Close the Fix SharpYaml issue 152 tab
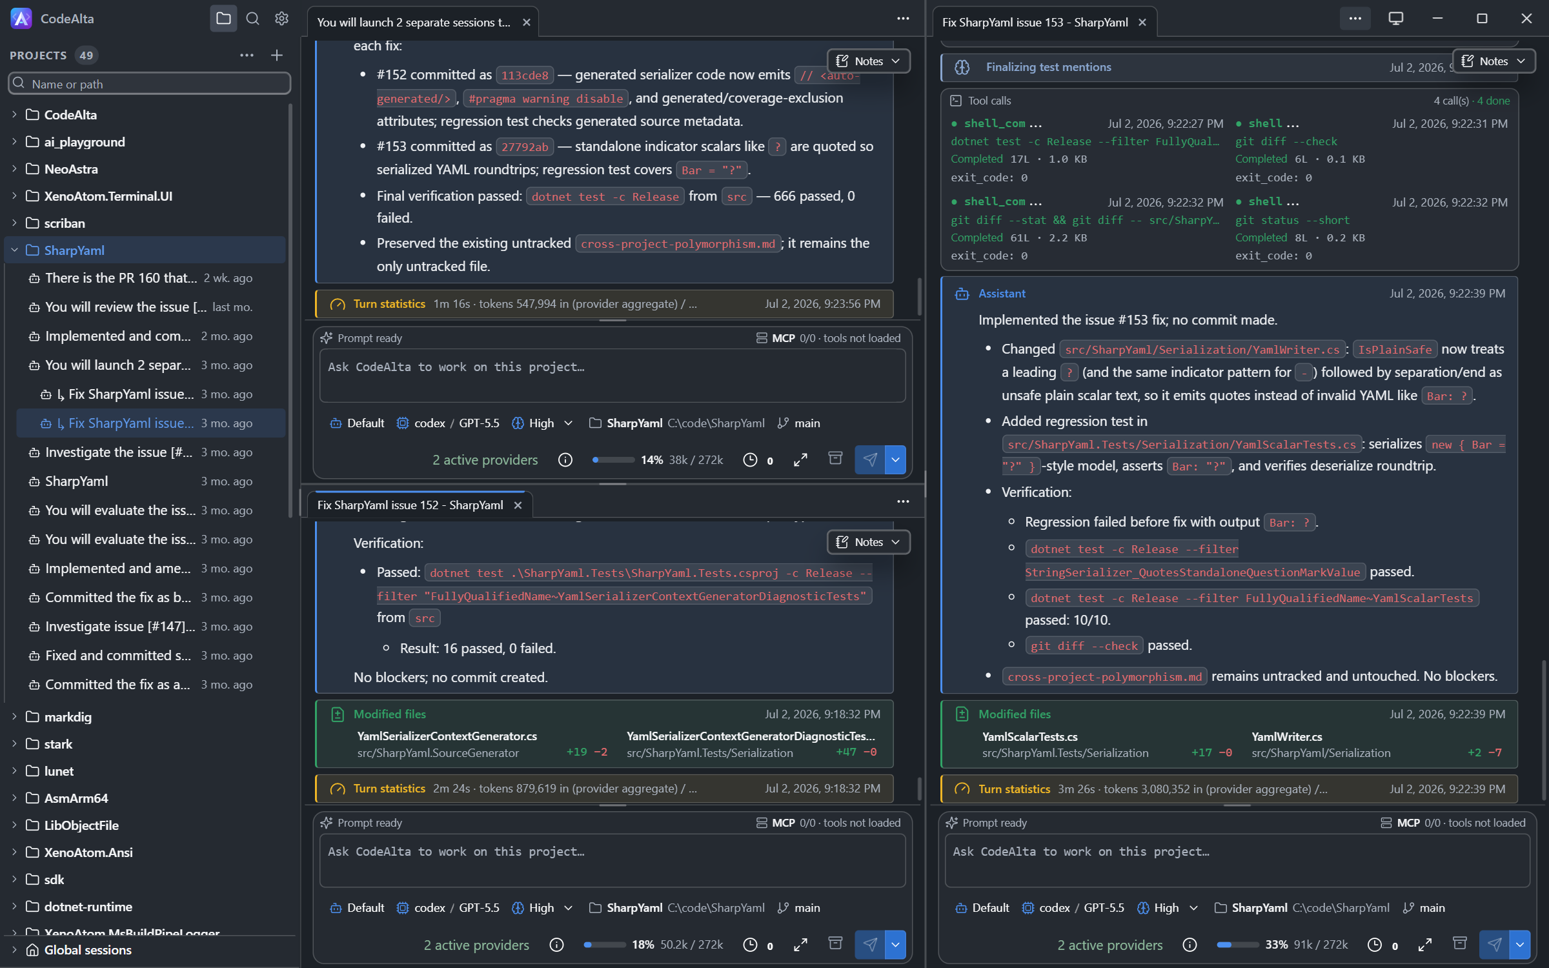1549x968 pixels. 518,505
